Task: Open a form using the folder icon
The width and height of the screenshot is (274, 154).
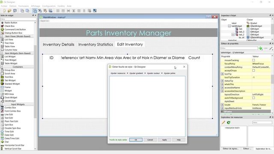Action: point(9,11)
